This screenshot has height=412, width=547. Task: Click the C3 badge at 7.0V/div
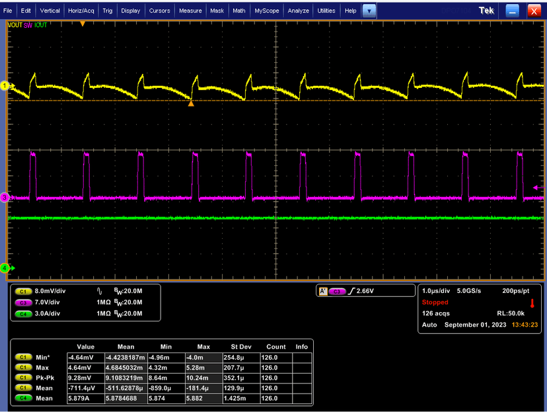[23, 302]
